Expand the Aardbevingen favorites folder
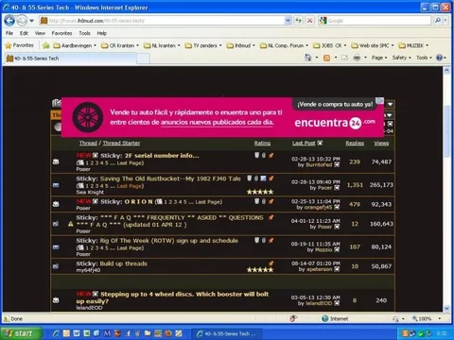This screenshot has height=340, width=454. (x=75, y=45)
